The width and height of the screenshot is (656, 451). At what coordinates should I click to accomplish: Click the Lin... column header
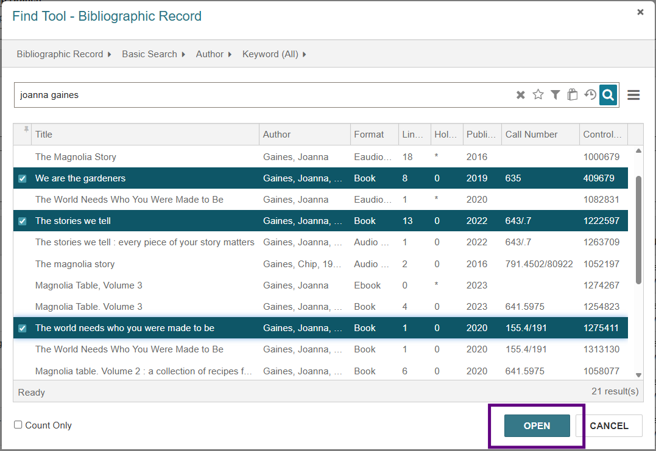click(x=414, y=134)
